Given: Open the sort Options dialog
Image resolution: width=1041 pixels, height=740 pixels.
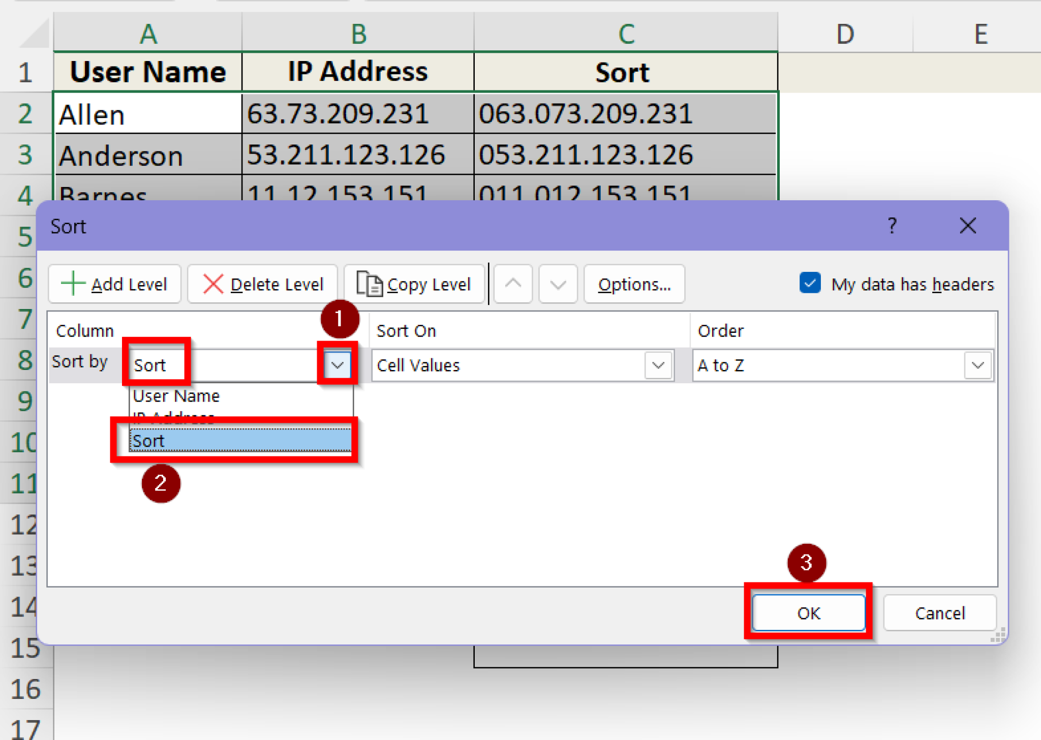Looking at the screenshot, I should tap(634, 284).
